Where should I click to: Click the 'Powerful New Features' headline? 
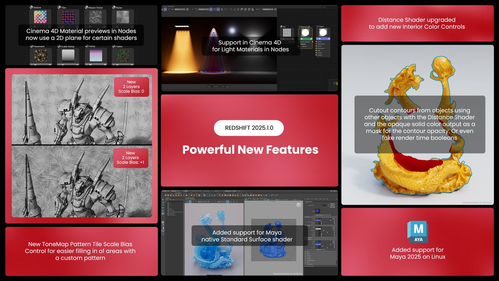250,149
